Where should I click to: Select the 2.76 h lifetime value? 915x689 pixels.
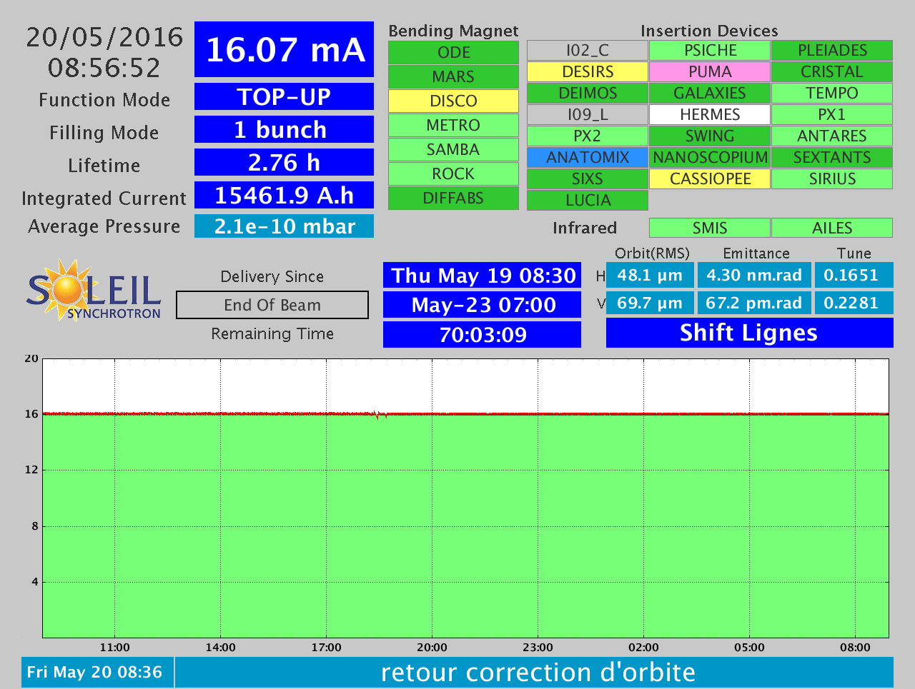click(x=285, y=162)
